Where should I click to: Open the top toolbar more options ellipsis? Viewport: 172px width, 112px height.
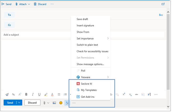tap(52, 4)
